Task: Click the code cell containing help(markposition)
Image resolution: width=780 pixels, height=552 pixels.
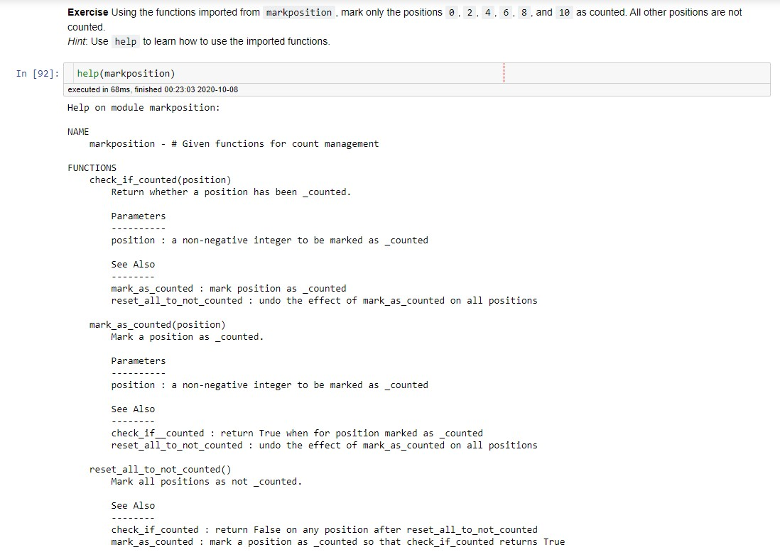Action: (x=417, y=74)
